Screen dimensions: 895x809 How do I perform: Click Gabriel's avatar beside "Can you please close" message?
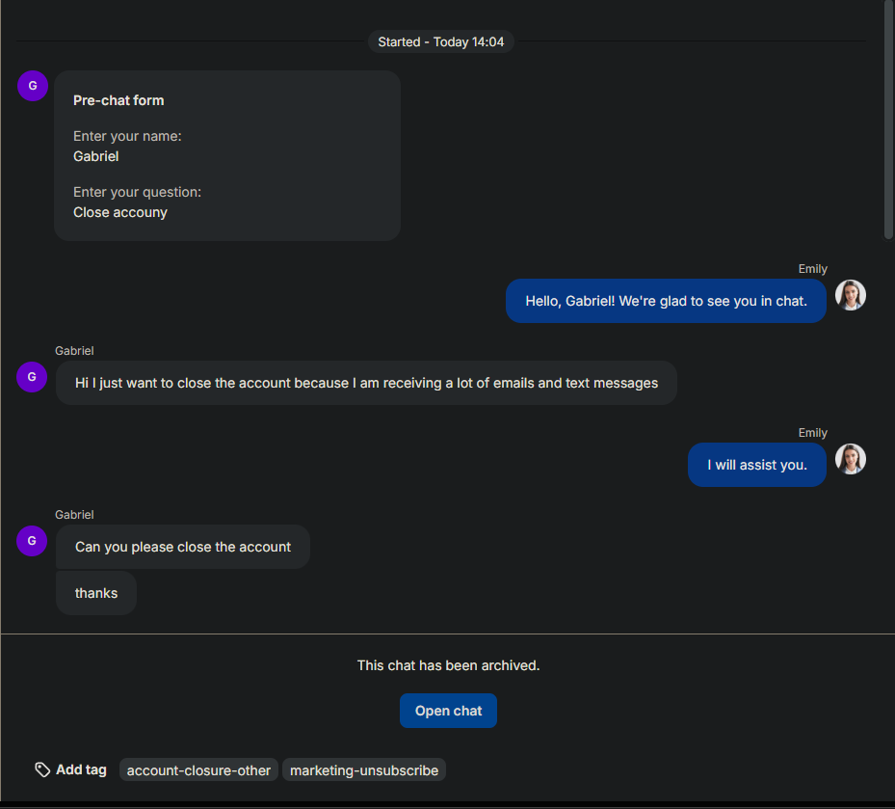pos(33,541)
